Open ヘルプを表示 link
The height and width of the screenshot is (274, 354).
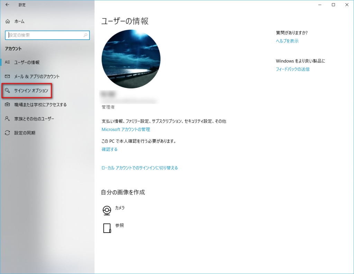coord(287,41)
